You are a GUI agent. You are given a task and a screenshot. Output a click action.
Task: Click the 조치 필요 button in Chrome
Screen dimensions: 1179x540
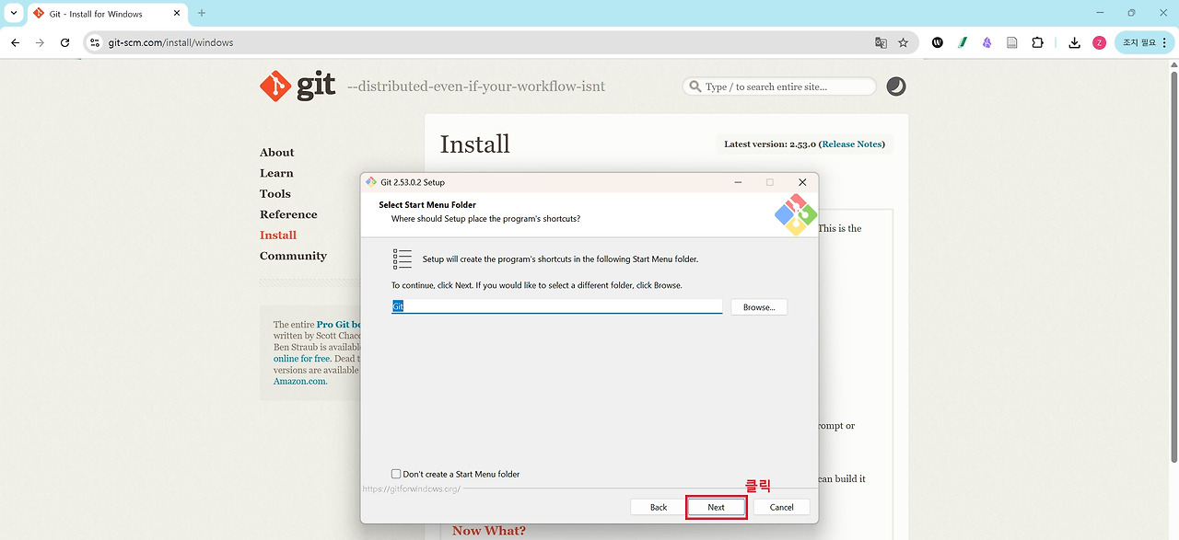tap(1144, 42)
